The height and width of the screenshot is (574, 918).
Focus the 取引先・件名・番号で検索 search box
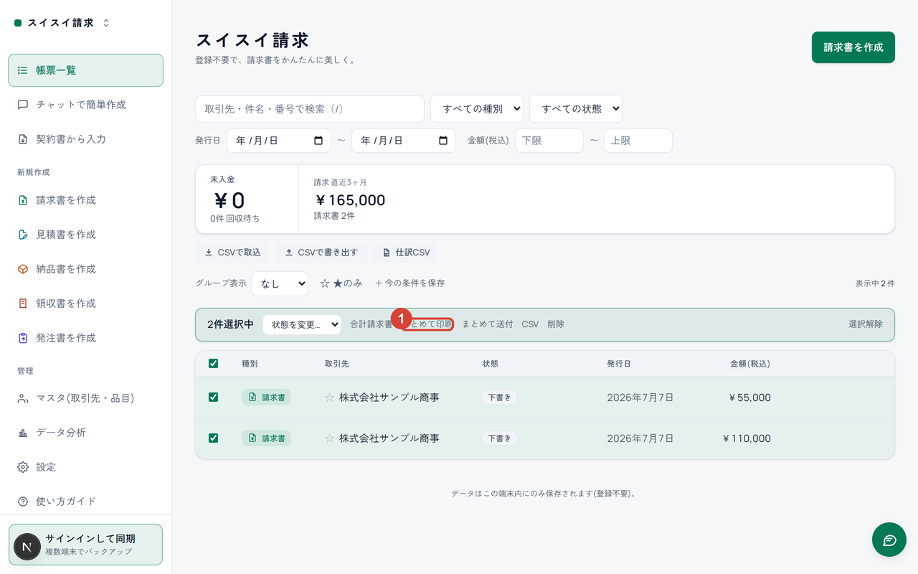[310, 109]
